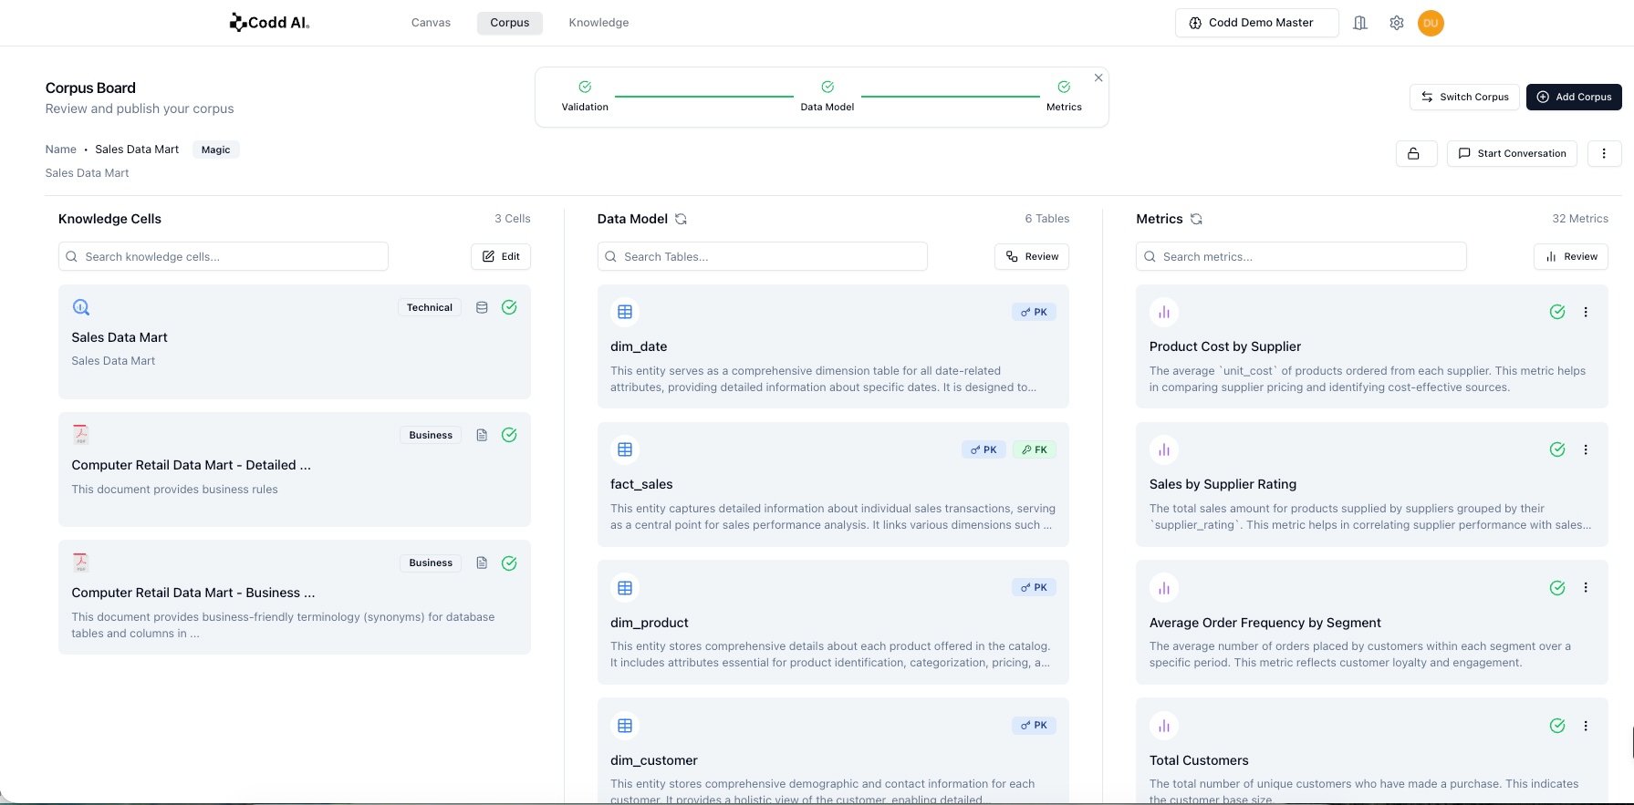This screenshot has height=805, width=1634.
Task: Click the Start Conversation button
Action: click(x=1512, y=153)
